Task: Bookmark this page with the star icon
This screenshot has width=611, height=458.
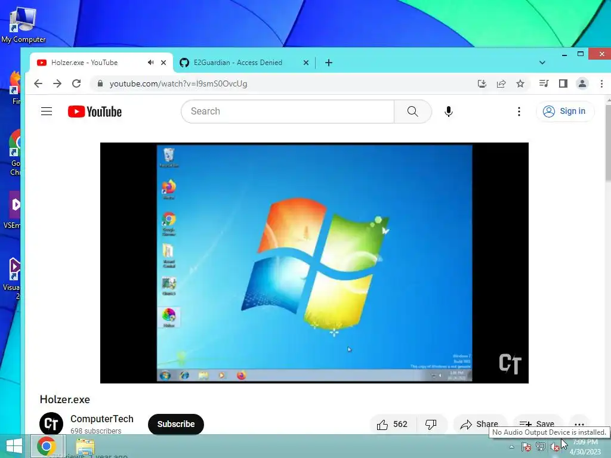Action: (520, 83)
